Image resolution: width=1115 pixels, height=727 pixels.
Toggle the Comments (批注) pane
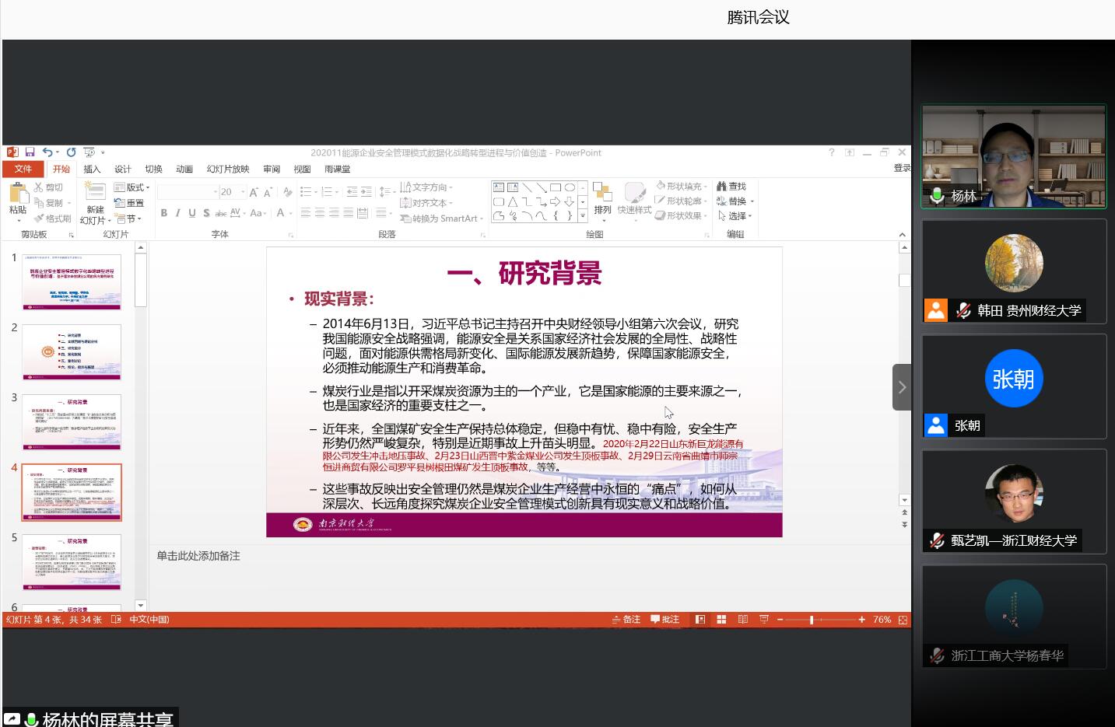point(664,620)
